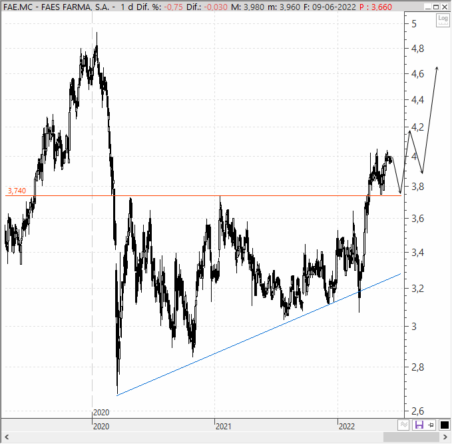The image size is (452, 444).
Task: Click the 2021 label on the time axis
Action: tap(224, 426)
